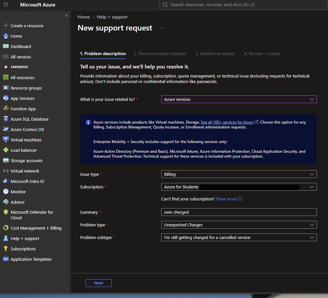328x298 pixels.
Task: Open the Azure SQL Database icon
Action: pos(6,119)
